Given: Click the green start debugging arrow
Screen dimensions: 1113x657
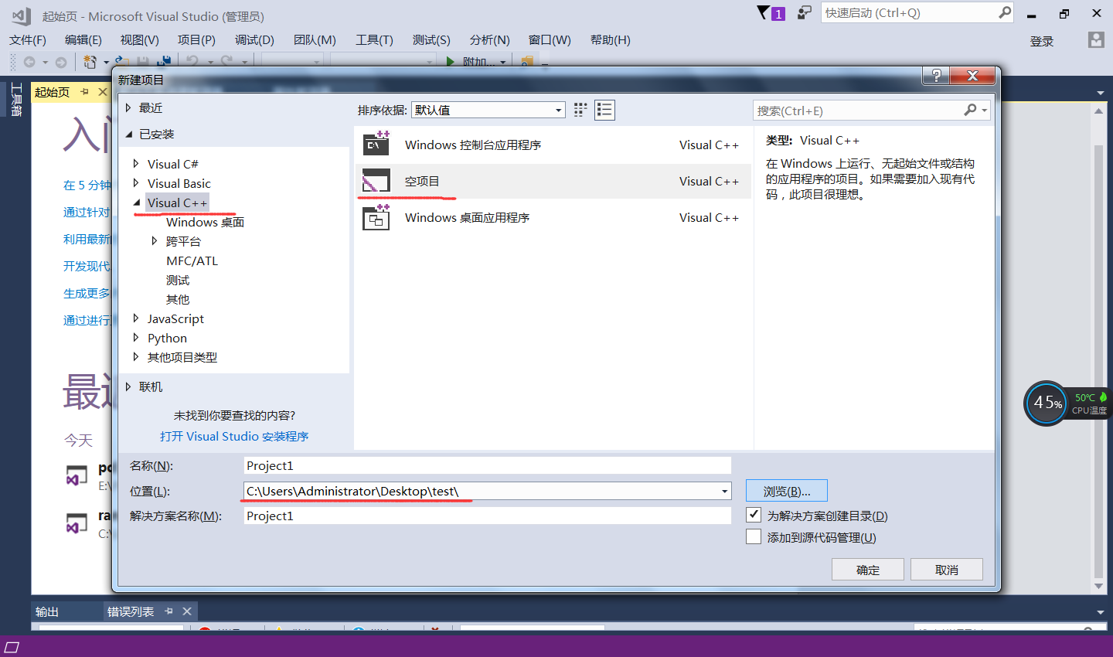Looking at the screenshot, I should (450, 62).
